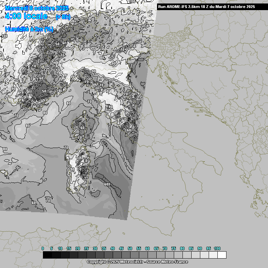Image resolution: width=268 pixels, height=268 pixels.
Task: Click the "Mercredi 8 octobre 2025" date label
Action: [x=37, y=8]
